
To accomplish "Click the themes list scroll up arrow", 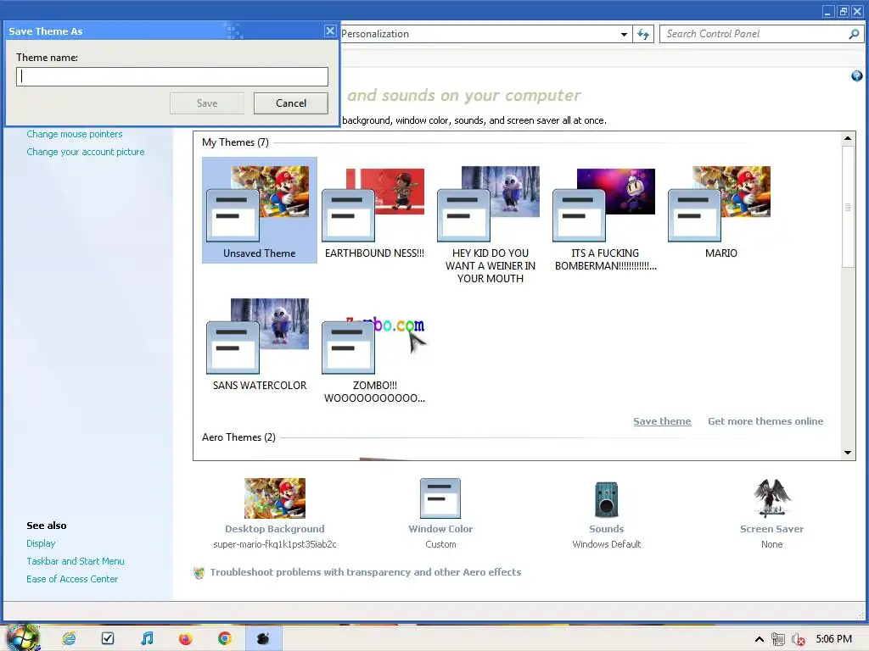I will point(848,138).
